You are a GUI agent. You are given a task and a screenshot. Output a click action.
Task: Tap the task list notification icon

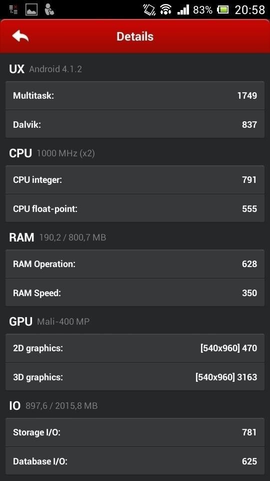tap(13, 10)
